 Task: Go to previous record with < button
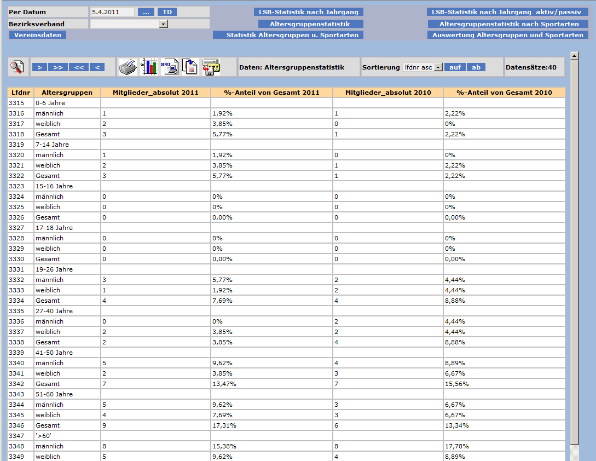pyautogui.click(x=97, y=67)
